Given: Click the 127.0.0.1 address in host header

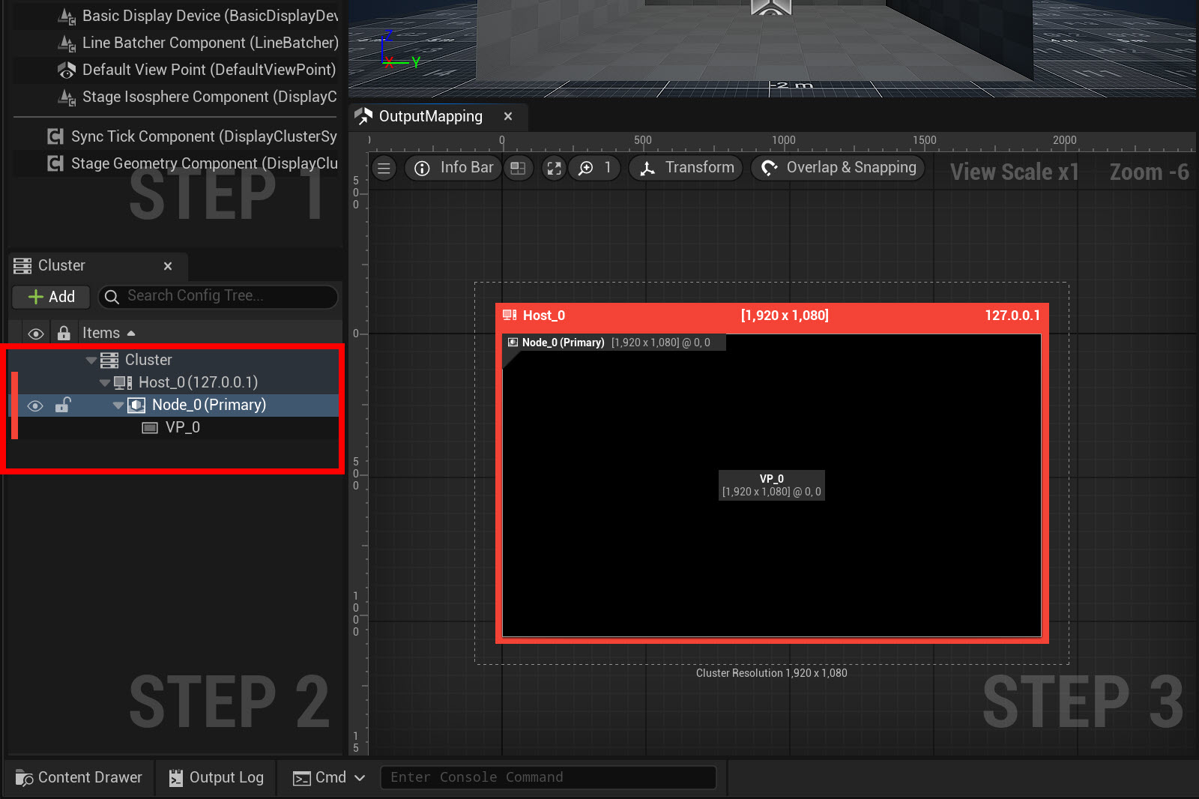Looking at the screenshot, I should pos(1012,316).
